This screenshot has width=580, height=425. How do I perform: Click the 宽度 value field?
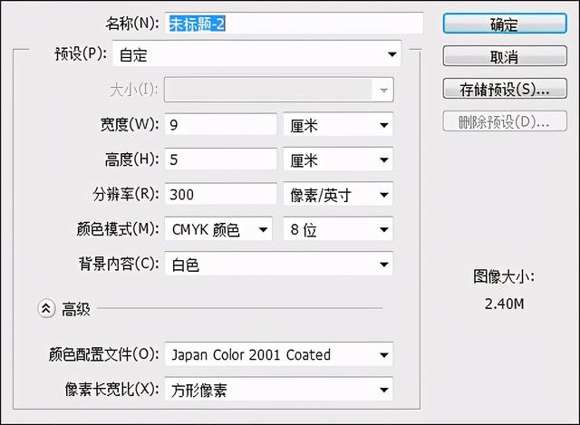[x=220, y=125]
